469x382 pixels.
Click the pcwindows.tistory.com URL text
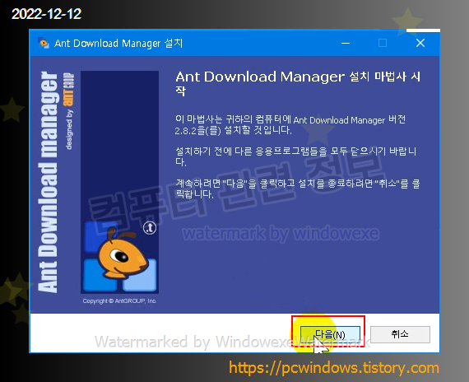pos(334,368)
